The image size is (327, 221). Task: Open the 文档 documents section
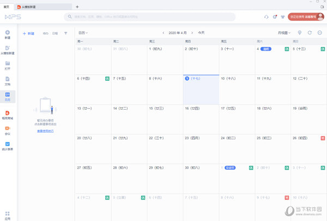[x=8, y=81]
